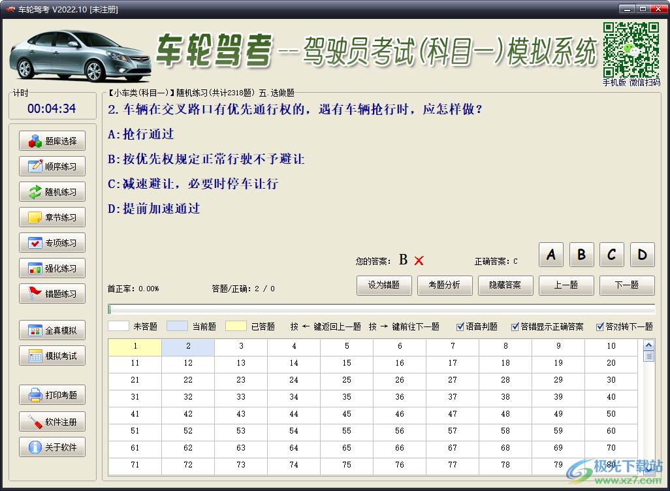
Task: Choose answer B button
Action: 582,255
